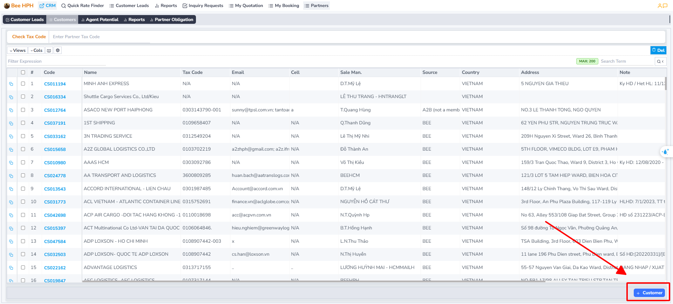
Task: Toggle the select-all checkbox in header
Action: 23,72
